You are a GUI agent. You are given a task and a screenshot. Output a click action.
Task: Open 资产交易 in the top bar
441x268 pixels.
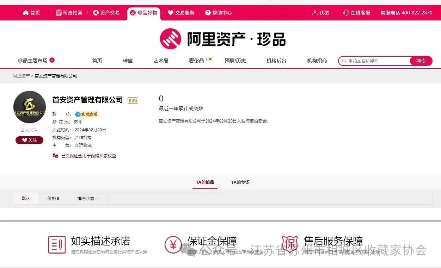point(106,13)
